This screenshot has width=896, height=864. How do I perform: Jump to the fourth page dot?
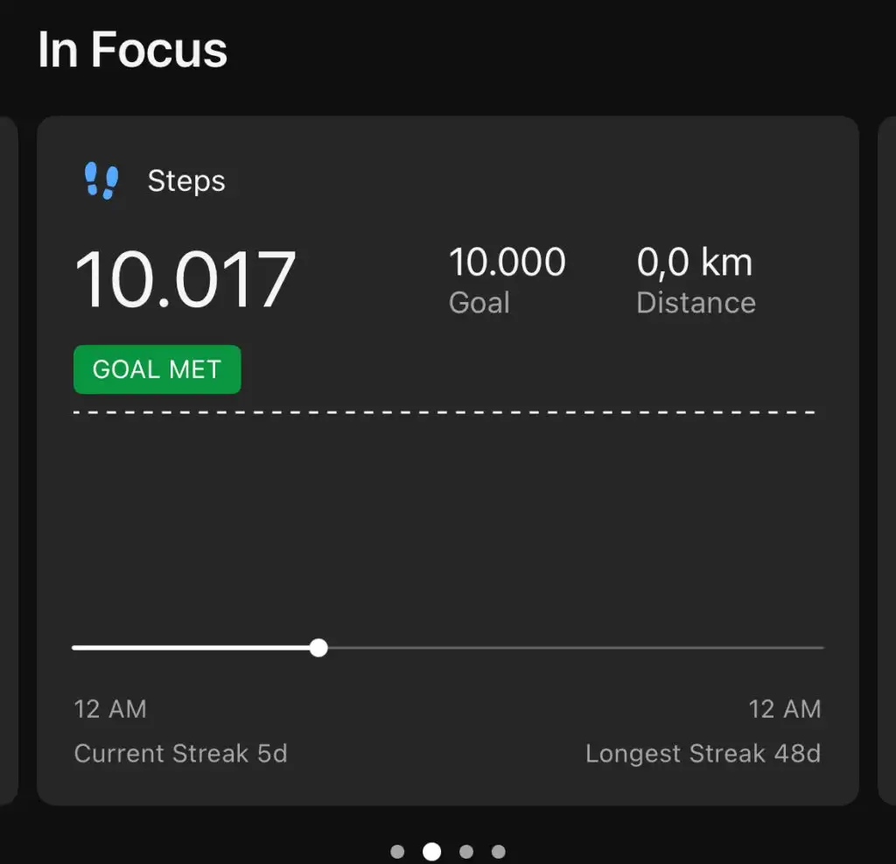(x=499, y=852)
